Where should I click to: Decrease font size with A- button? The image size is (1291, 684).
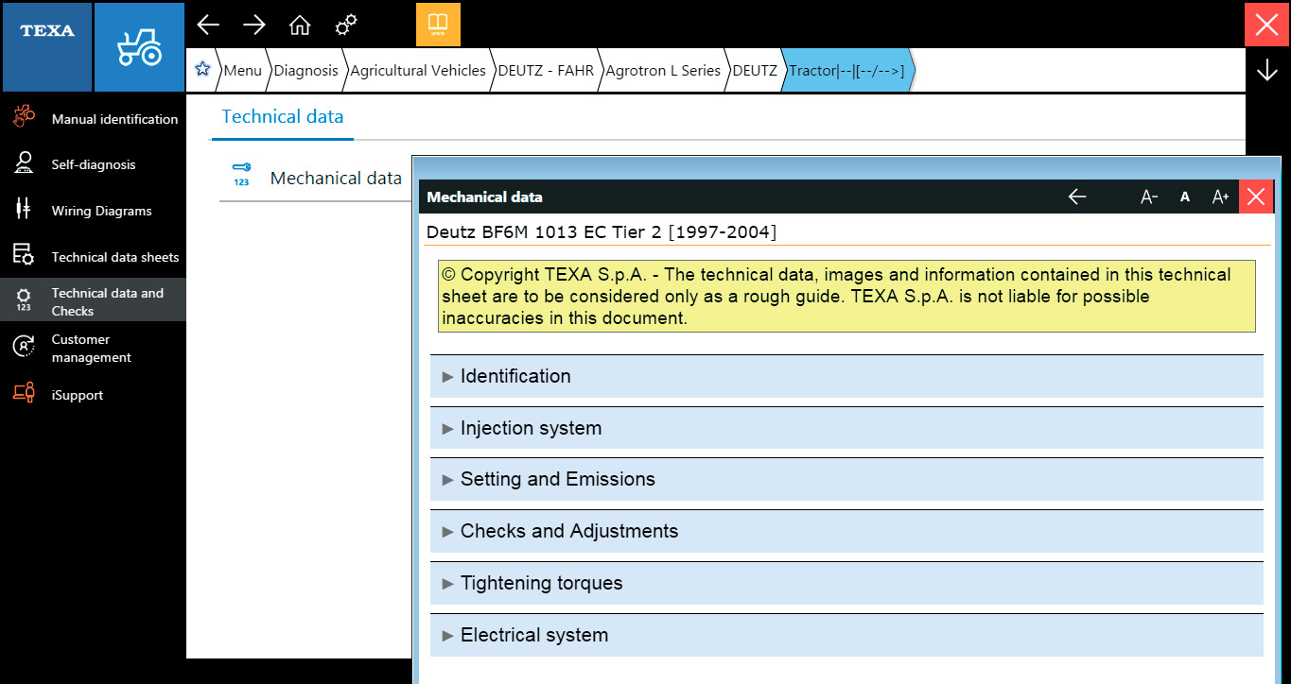pos(1149,197)
